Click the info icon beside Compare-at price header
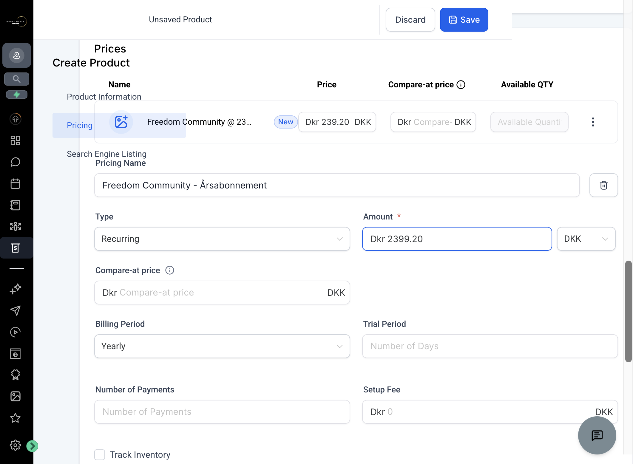The width and height of the screenshot is (633, 464). [x=461, y=85]
